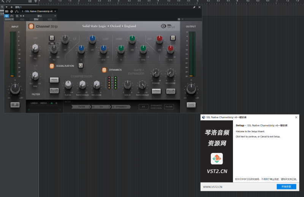
Task: Adjust the HF gain red knob
Action: pos(159,39)
